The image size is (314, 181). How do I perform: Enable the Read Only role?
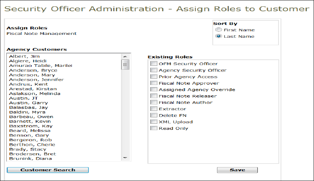point(154,128)
